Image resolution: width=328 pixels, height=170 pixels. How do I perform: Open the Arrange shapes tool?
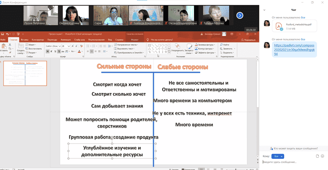(177, 49)
